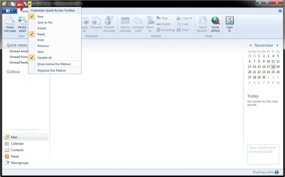Open Feeds in the navigation pane

[15, 157]
